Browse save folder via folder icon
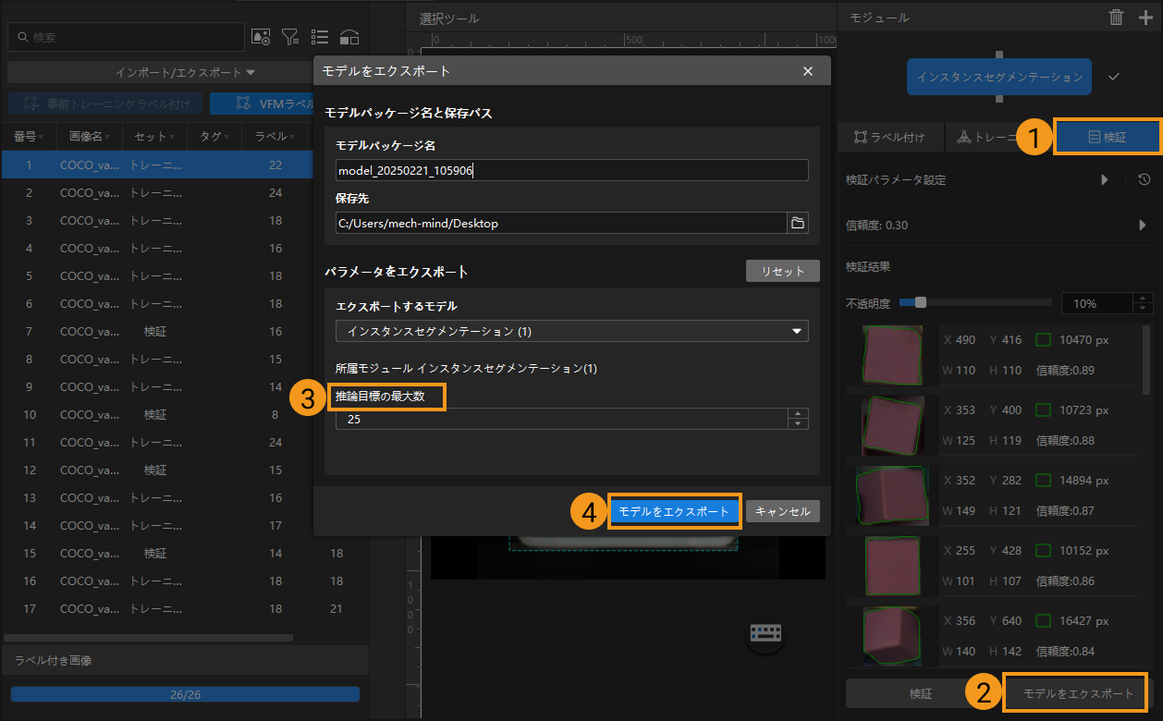Image resolution: width=1163 pixels, height=721 pixels. [797, 223]
